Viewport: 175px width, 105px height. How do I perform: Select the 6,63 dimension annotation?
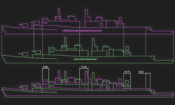[x=141, y=72]
